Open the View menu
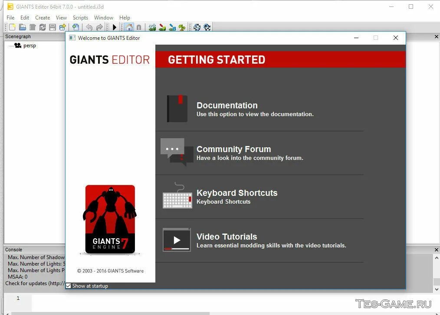440x315 pixels. point(61,18)
